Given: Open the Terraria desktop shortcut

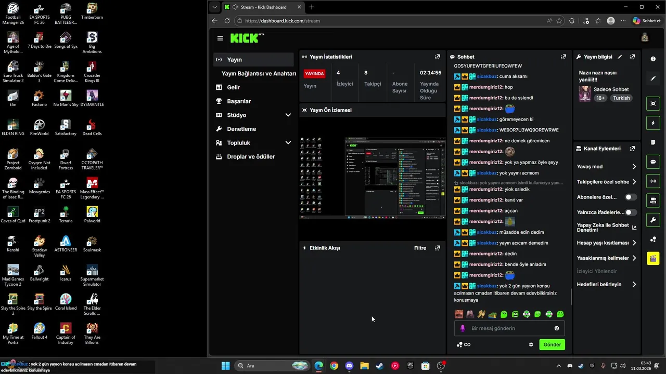Looking at the screenshot, I should [66, 215].
